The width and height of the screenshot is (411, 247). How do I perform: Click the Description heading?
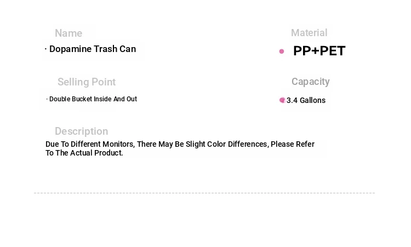click(81, 131)
